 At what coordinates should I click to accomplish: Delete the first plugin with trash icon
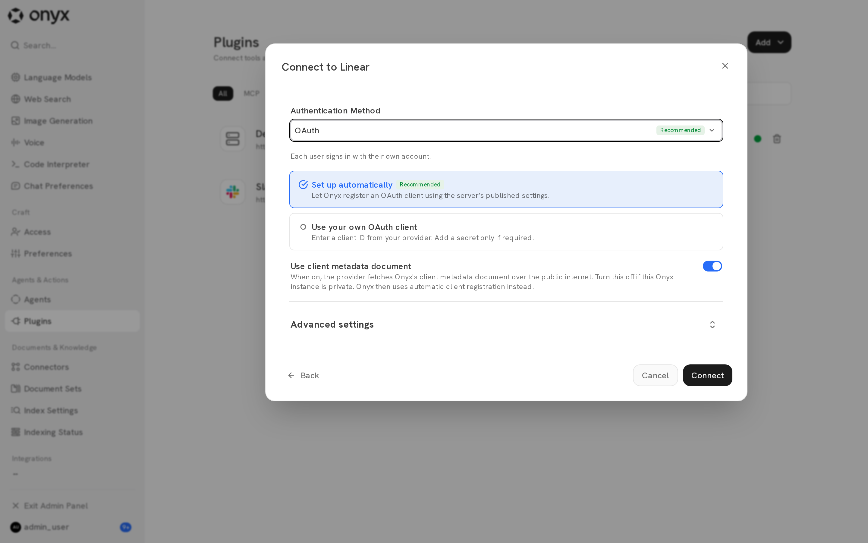click(x=777, y=139)
